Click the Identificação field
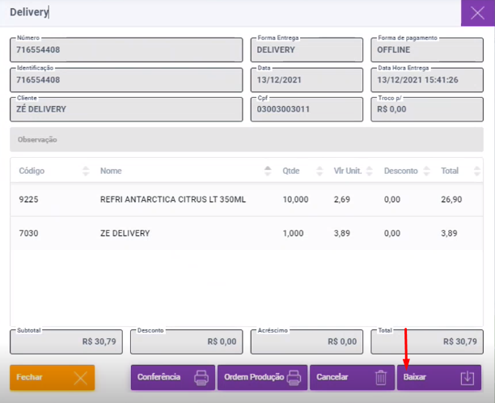This screenshot has height=403, width=495. pos(126,80)
